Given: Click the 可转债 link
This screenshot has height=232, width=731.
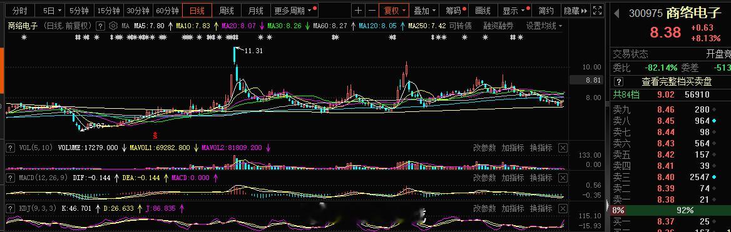Looking at the screenshot, I should (x=460, y=26).
